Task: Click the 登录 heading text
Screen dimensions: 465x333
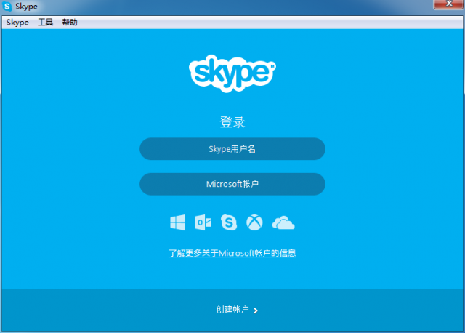Action: (x=232, y=122)
